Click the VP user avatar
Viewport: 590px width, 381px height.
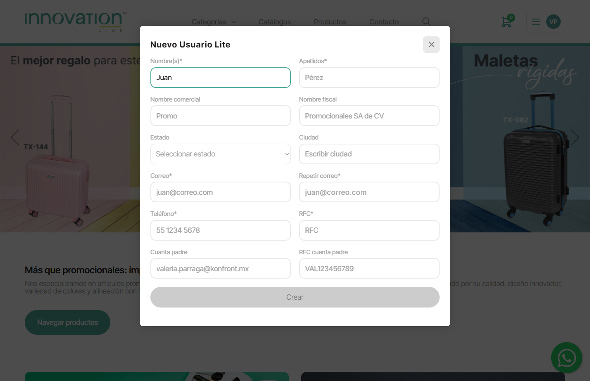point(553,22)
